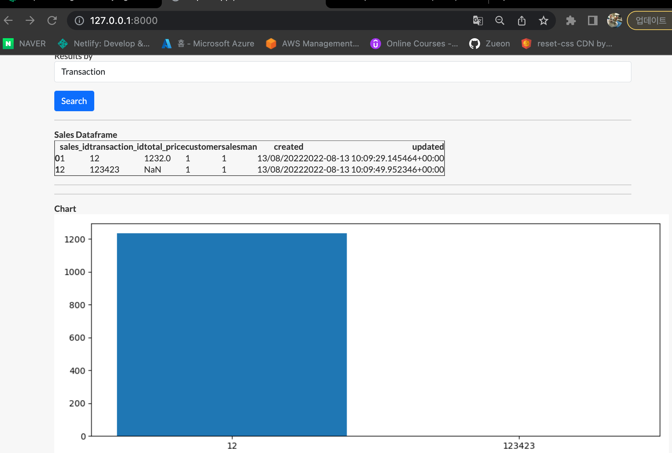Screen dimensions: 672x453
Task: Open the extensions puzzle icon
Action: (x=571, y=20)
